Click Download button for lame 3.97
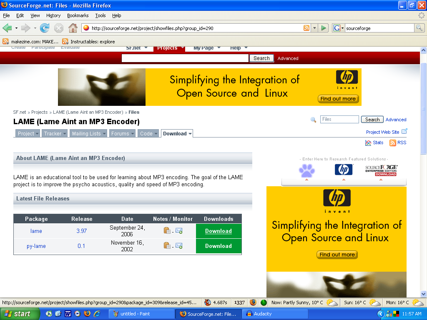This screenshot has width=427, height=320. click(219, 231)
